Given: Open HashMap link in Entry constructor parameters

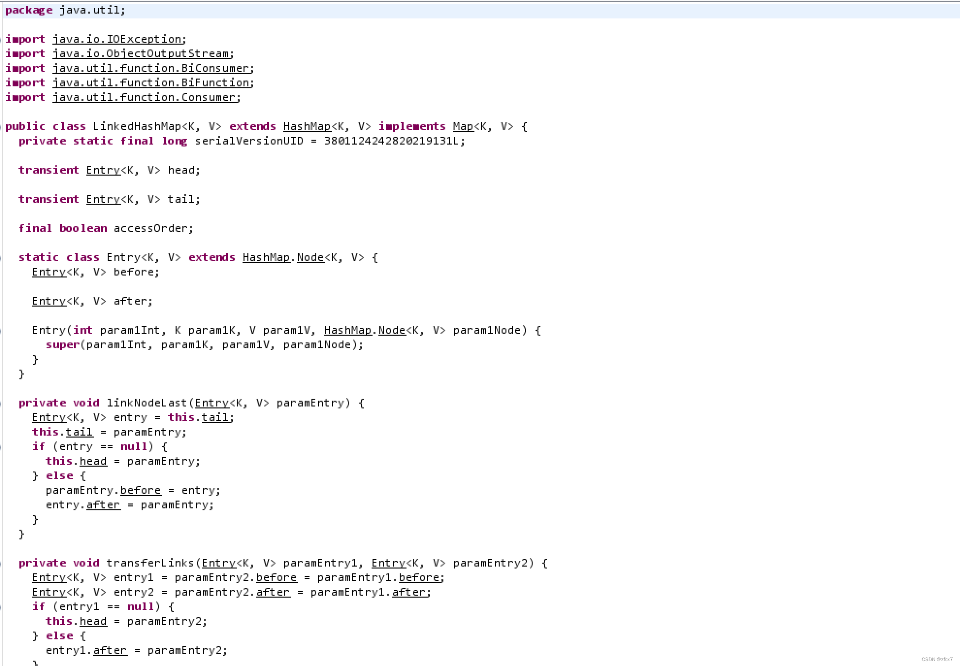Looking at the screenshot, I should [x=347, y=330].
